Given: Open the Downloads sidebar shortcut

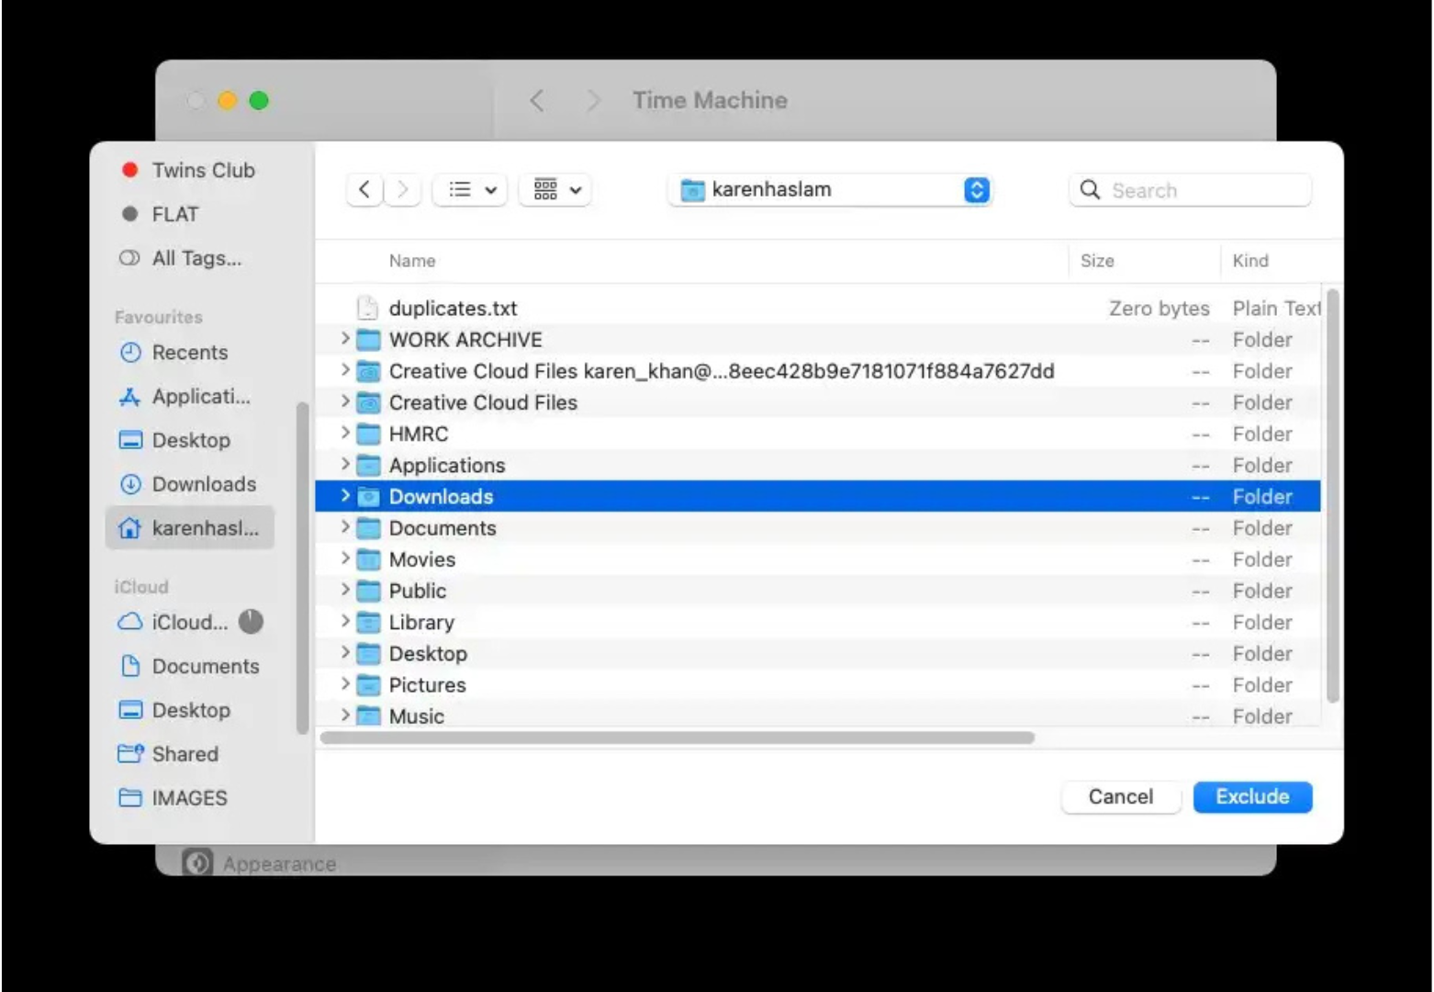Looking at the screenshot, I should click(x=203, y=484).
